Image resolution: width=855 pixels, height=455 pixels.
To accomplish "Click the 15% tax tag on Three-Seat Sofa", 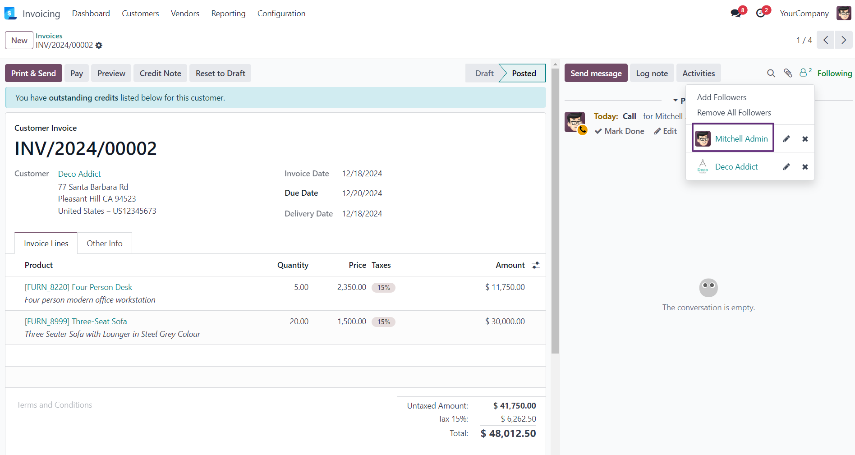I will click(x=384, y=322).
